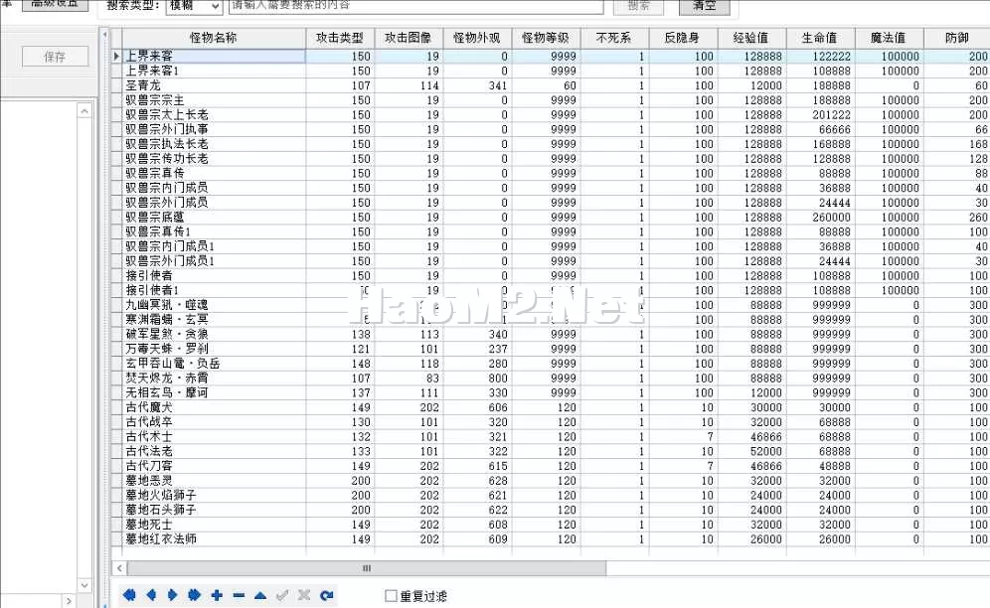Select the 古代法老 row
Screen dimensions: 990x608
click(x=551, y=451)
